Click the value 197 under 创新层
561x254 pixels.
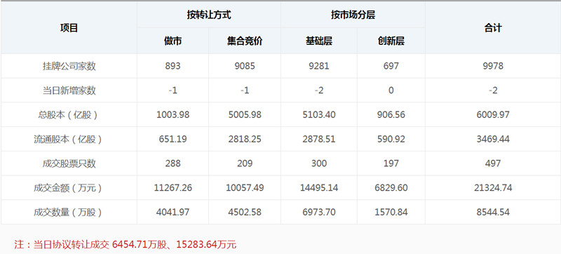[391, 163]
